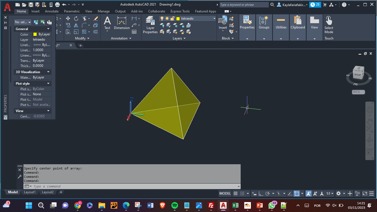Toggle dynamic input in status bar

[x=254, y=194]
